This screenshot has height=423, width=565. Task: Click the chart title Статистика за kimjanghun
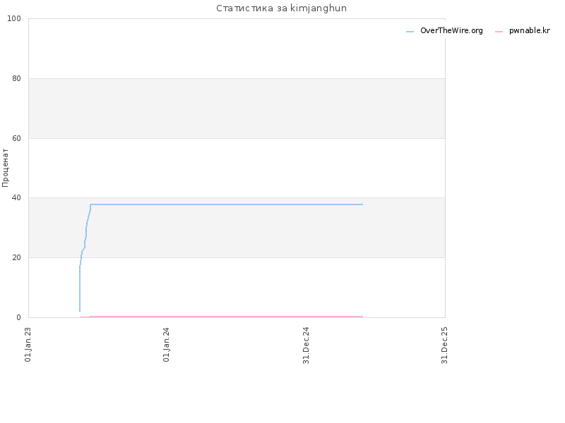coord(281,8)
